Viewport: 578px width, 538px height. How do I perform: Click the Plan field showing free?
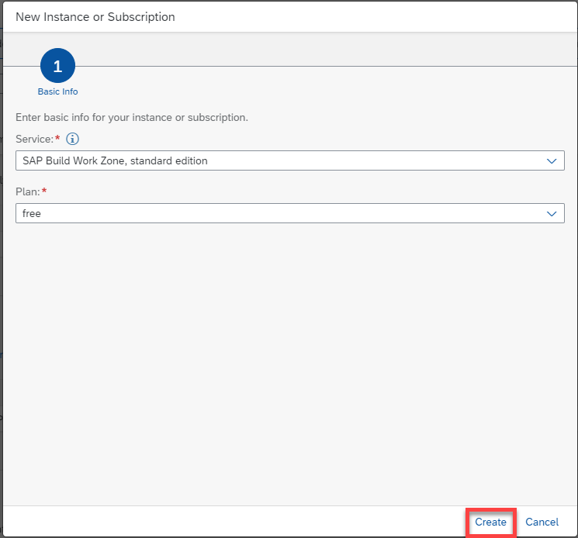point(289,213)
